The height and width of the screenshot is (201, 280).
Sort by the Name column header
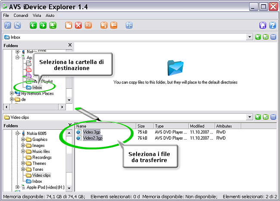106,126
